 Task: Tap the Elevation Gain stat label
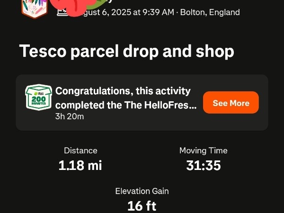[x=142, y=191]
